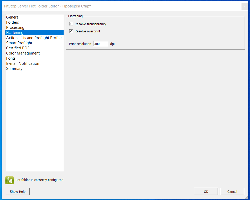Click 'Hot folder is correctly configured' text
250x200 pixels.
coord(39,180)
